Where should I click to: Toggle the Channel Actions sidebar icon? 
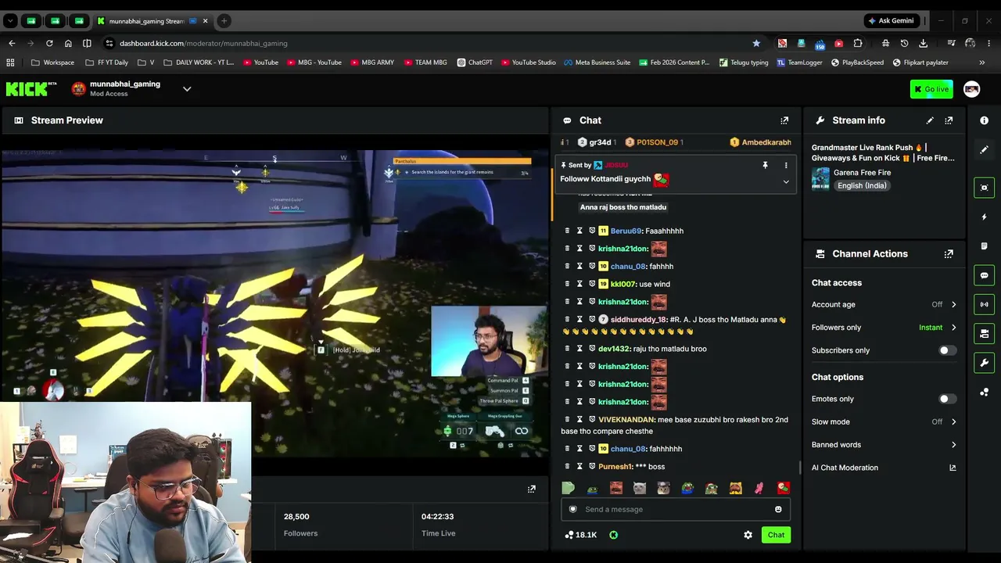tap(985, 334)
